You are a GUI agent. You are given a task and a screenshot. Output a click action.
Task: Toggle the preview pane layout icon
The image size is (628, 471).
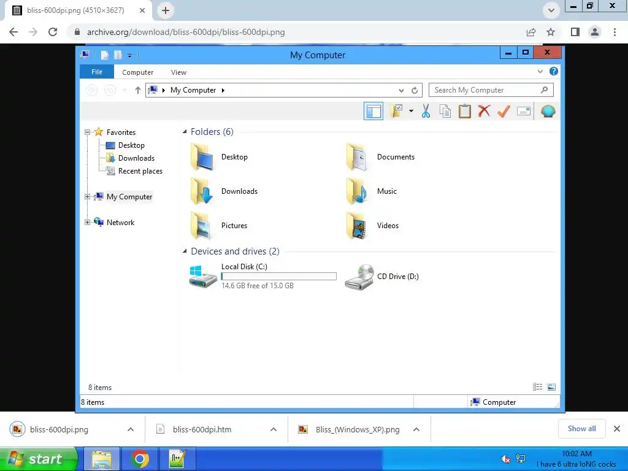point(373,111)
